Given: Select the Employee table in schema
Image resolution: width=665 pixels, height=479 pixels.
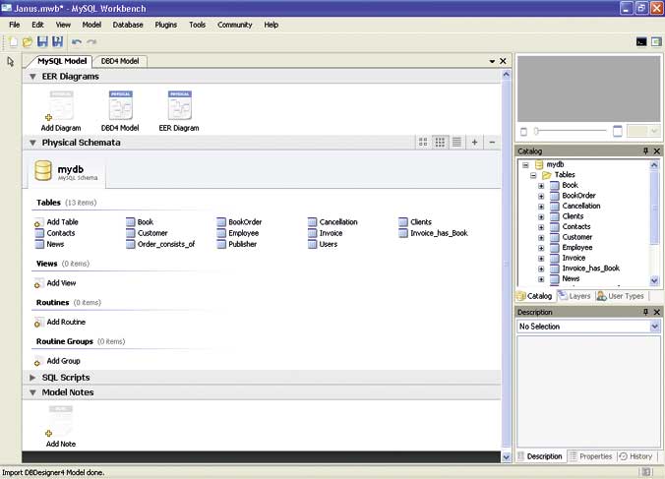Looking at the screenshot, I should [237, 233].
